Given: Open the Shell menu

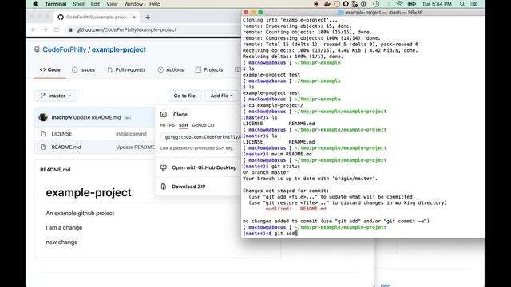Looking at the screenshot, I should (x=78, y=4).
